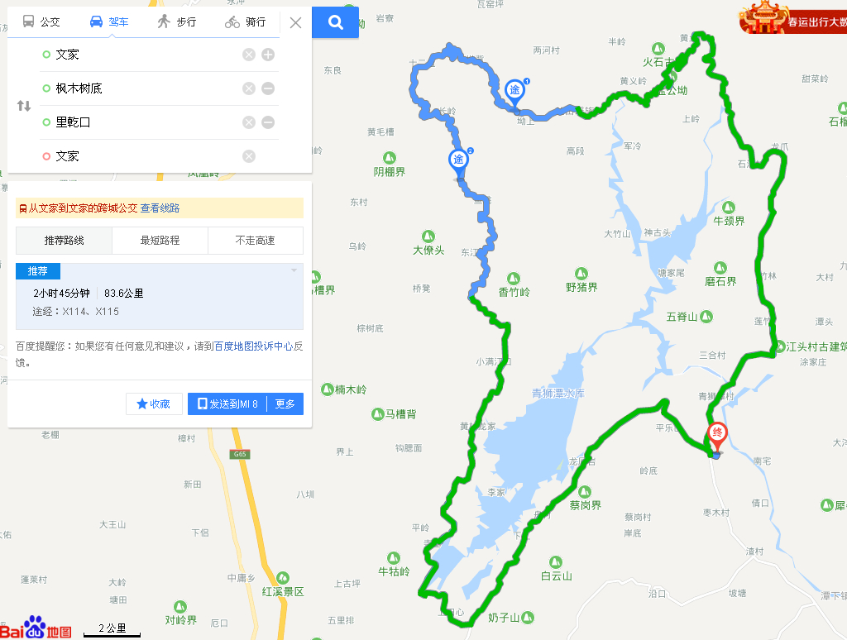Switch to 步行 walking tab
The width and height of the screenshot is (847, 640).
(177, 21)
